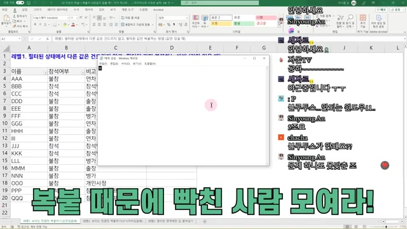
Task: Open text orientation options
Action: pyautogui.click(x=112, y=18)
